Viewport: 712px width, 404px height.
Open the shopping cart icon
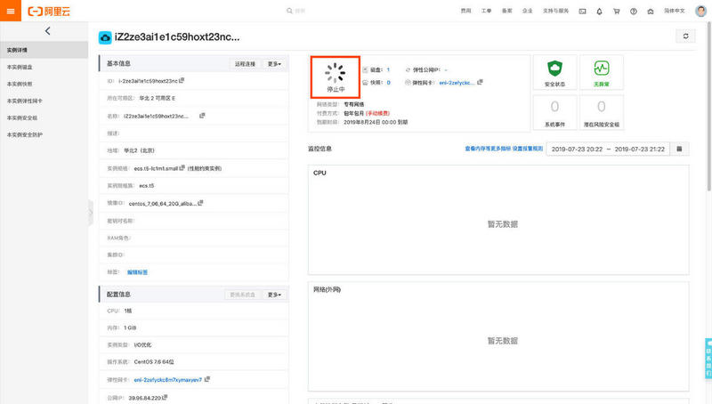tap(616, 12)
